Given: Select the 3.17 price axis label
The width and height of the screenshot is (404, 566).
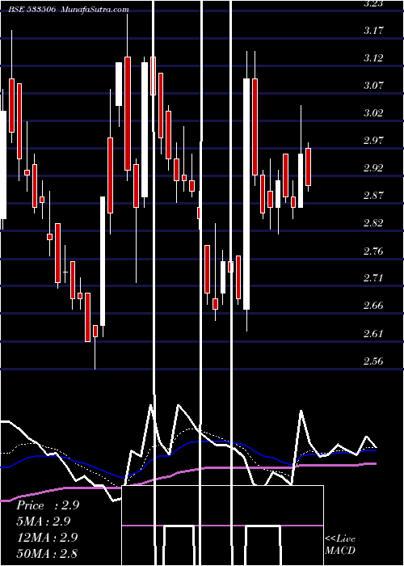Looking at the screenshot, I should tap(373, 31).
